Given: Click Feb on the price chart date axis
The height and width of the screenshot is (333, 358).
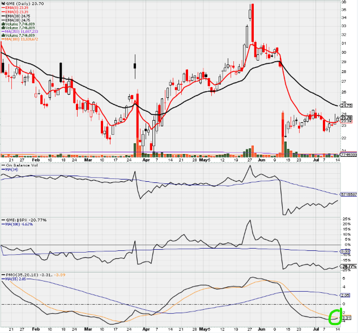Looking at the screenshot, I should click(x=36, y=160).
